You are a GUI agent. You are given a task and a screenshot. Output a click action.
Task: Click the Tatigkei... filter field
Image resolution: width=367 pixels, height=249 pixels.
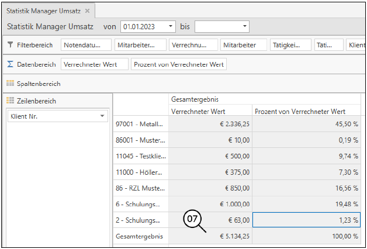(289, 45)
